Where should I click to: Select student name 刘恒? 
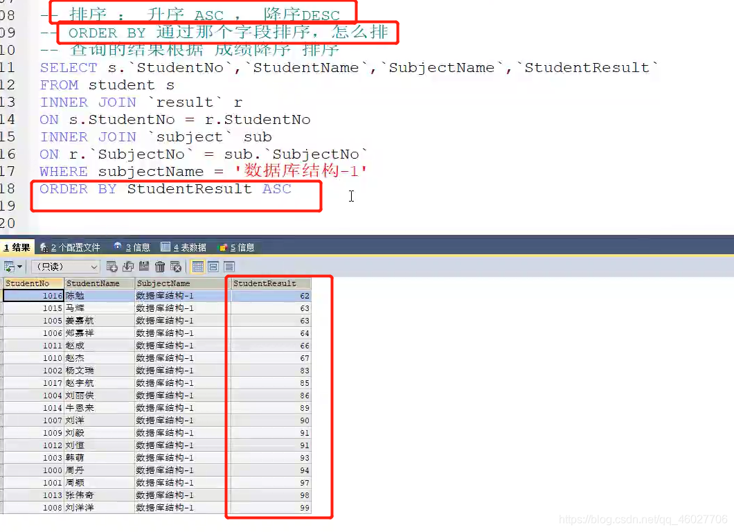(x=99, y=445)
